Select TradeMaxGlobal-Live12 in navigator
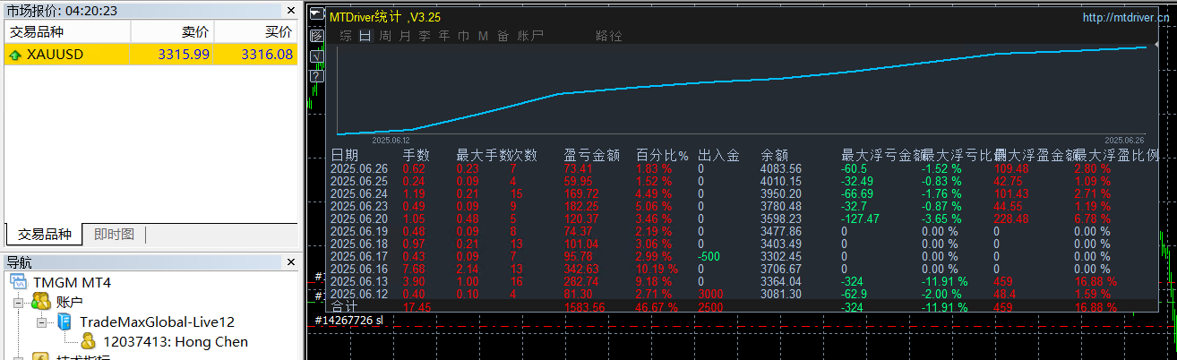 (x=157, y=321)
